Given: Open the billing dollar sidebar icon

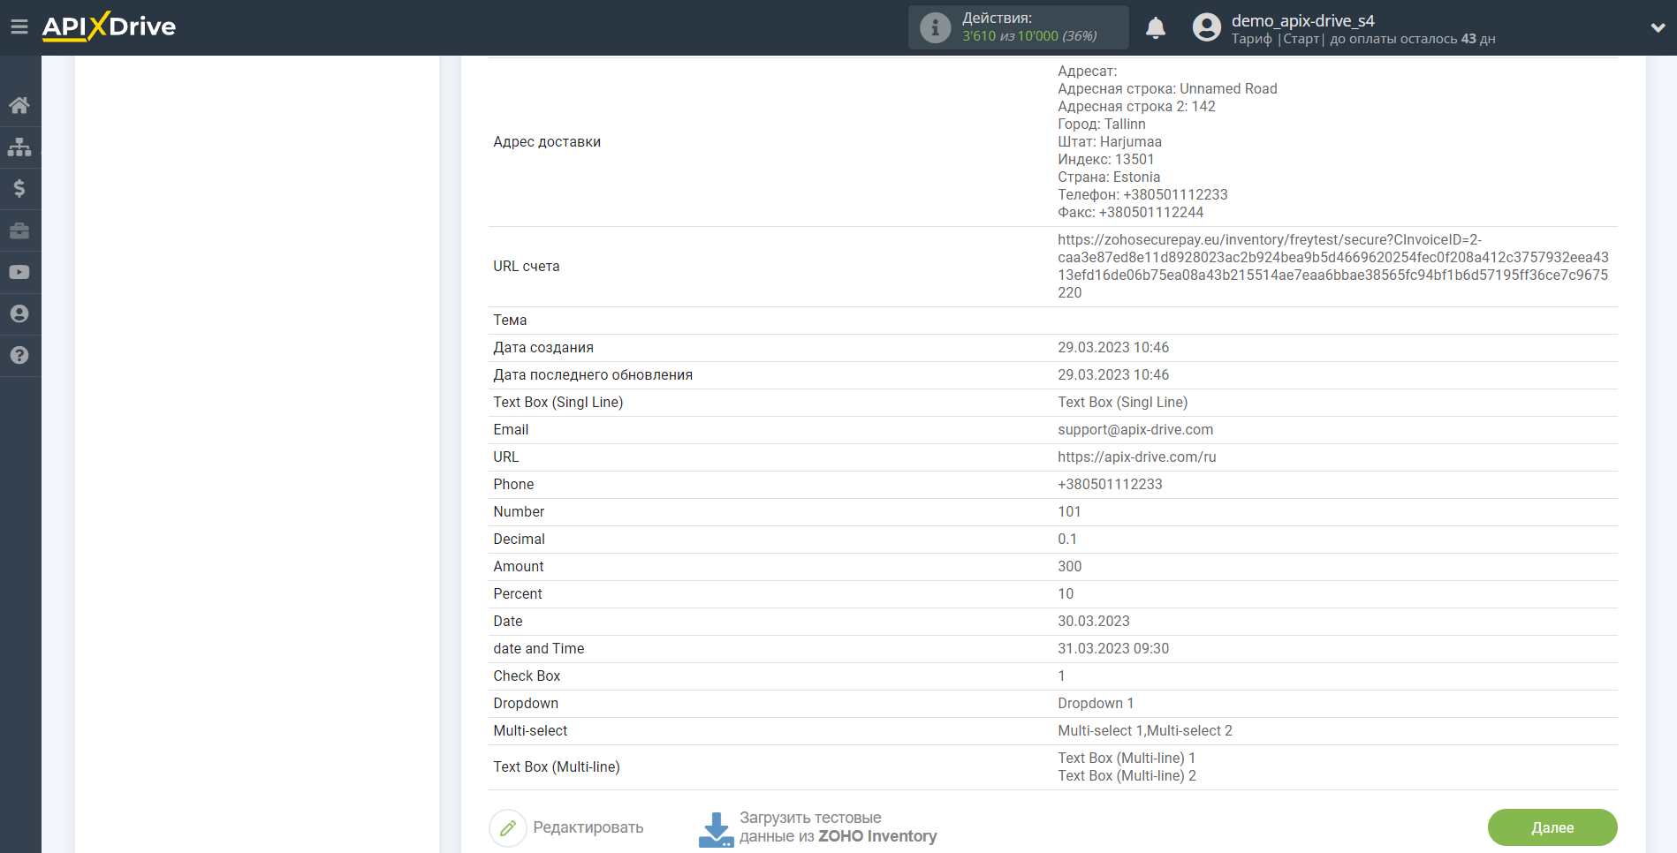Looking at the screenshot, I should pyautogui.click(x=19, y=188).
